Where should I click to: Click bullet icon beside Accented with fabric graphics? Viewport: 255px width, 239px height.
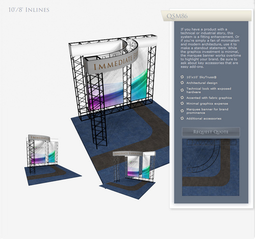point(182,98)
